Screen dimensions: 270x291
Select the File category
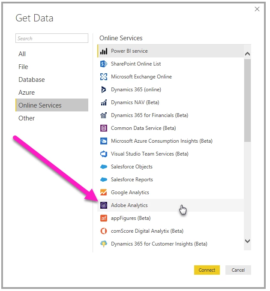point(52,67)
